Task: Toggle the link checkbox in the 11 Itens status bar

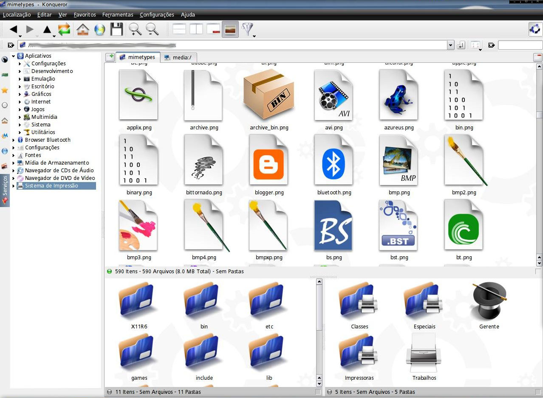Action: (318, 392)
